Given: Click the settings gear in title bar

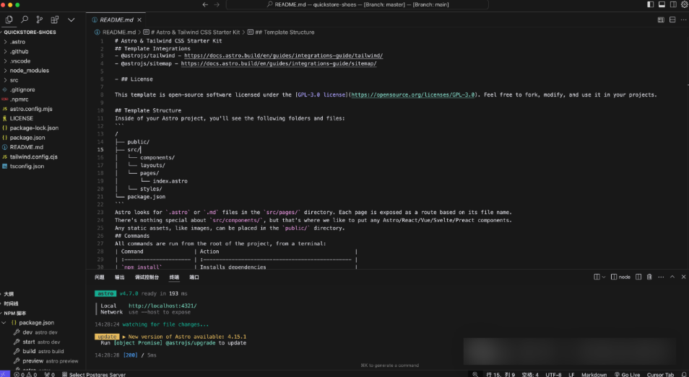Looking at the screenshot, I should point(684,4).
